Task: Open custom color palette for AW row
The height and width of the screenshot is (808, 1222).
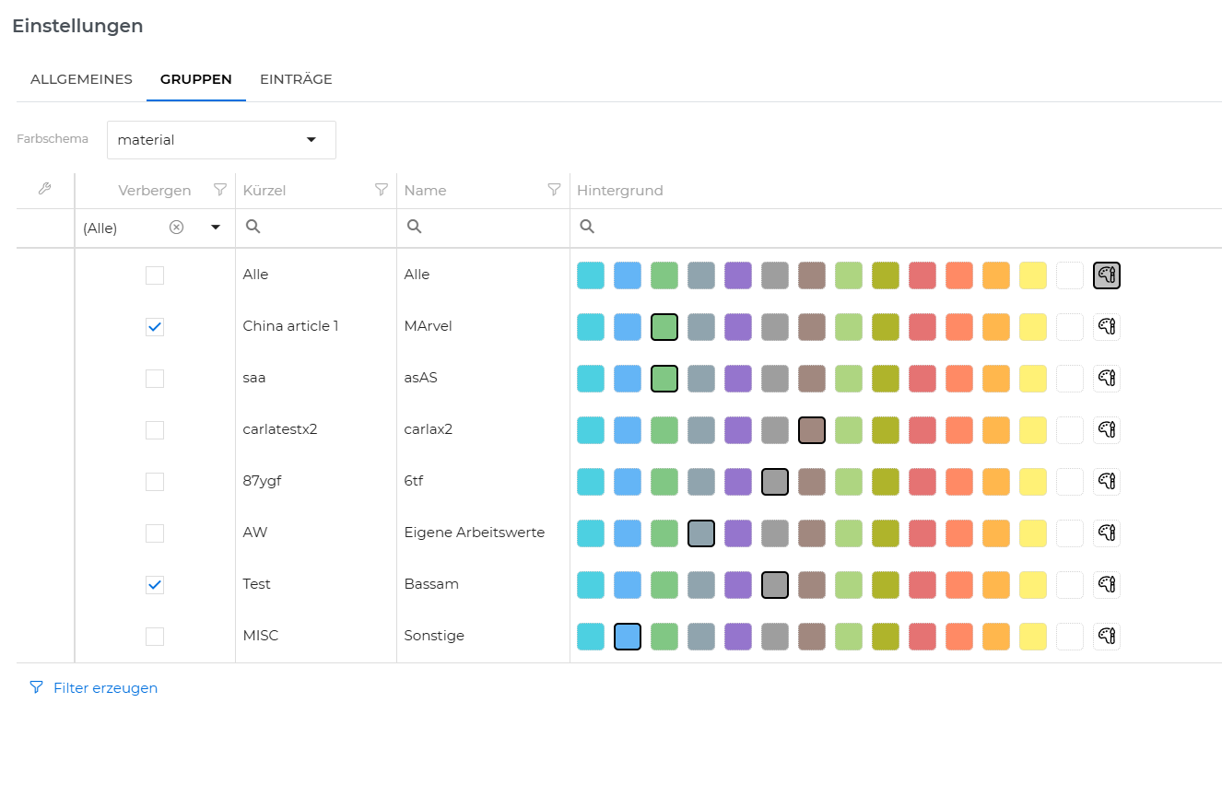Action: point(1107,533)
